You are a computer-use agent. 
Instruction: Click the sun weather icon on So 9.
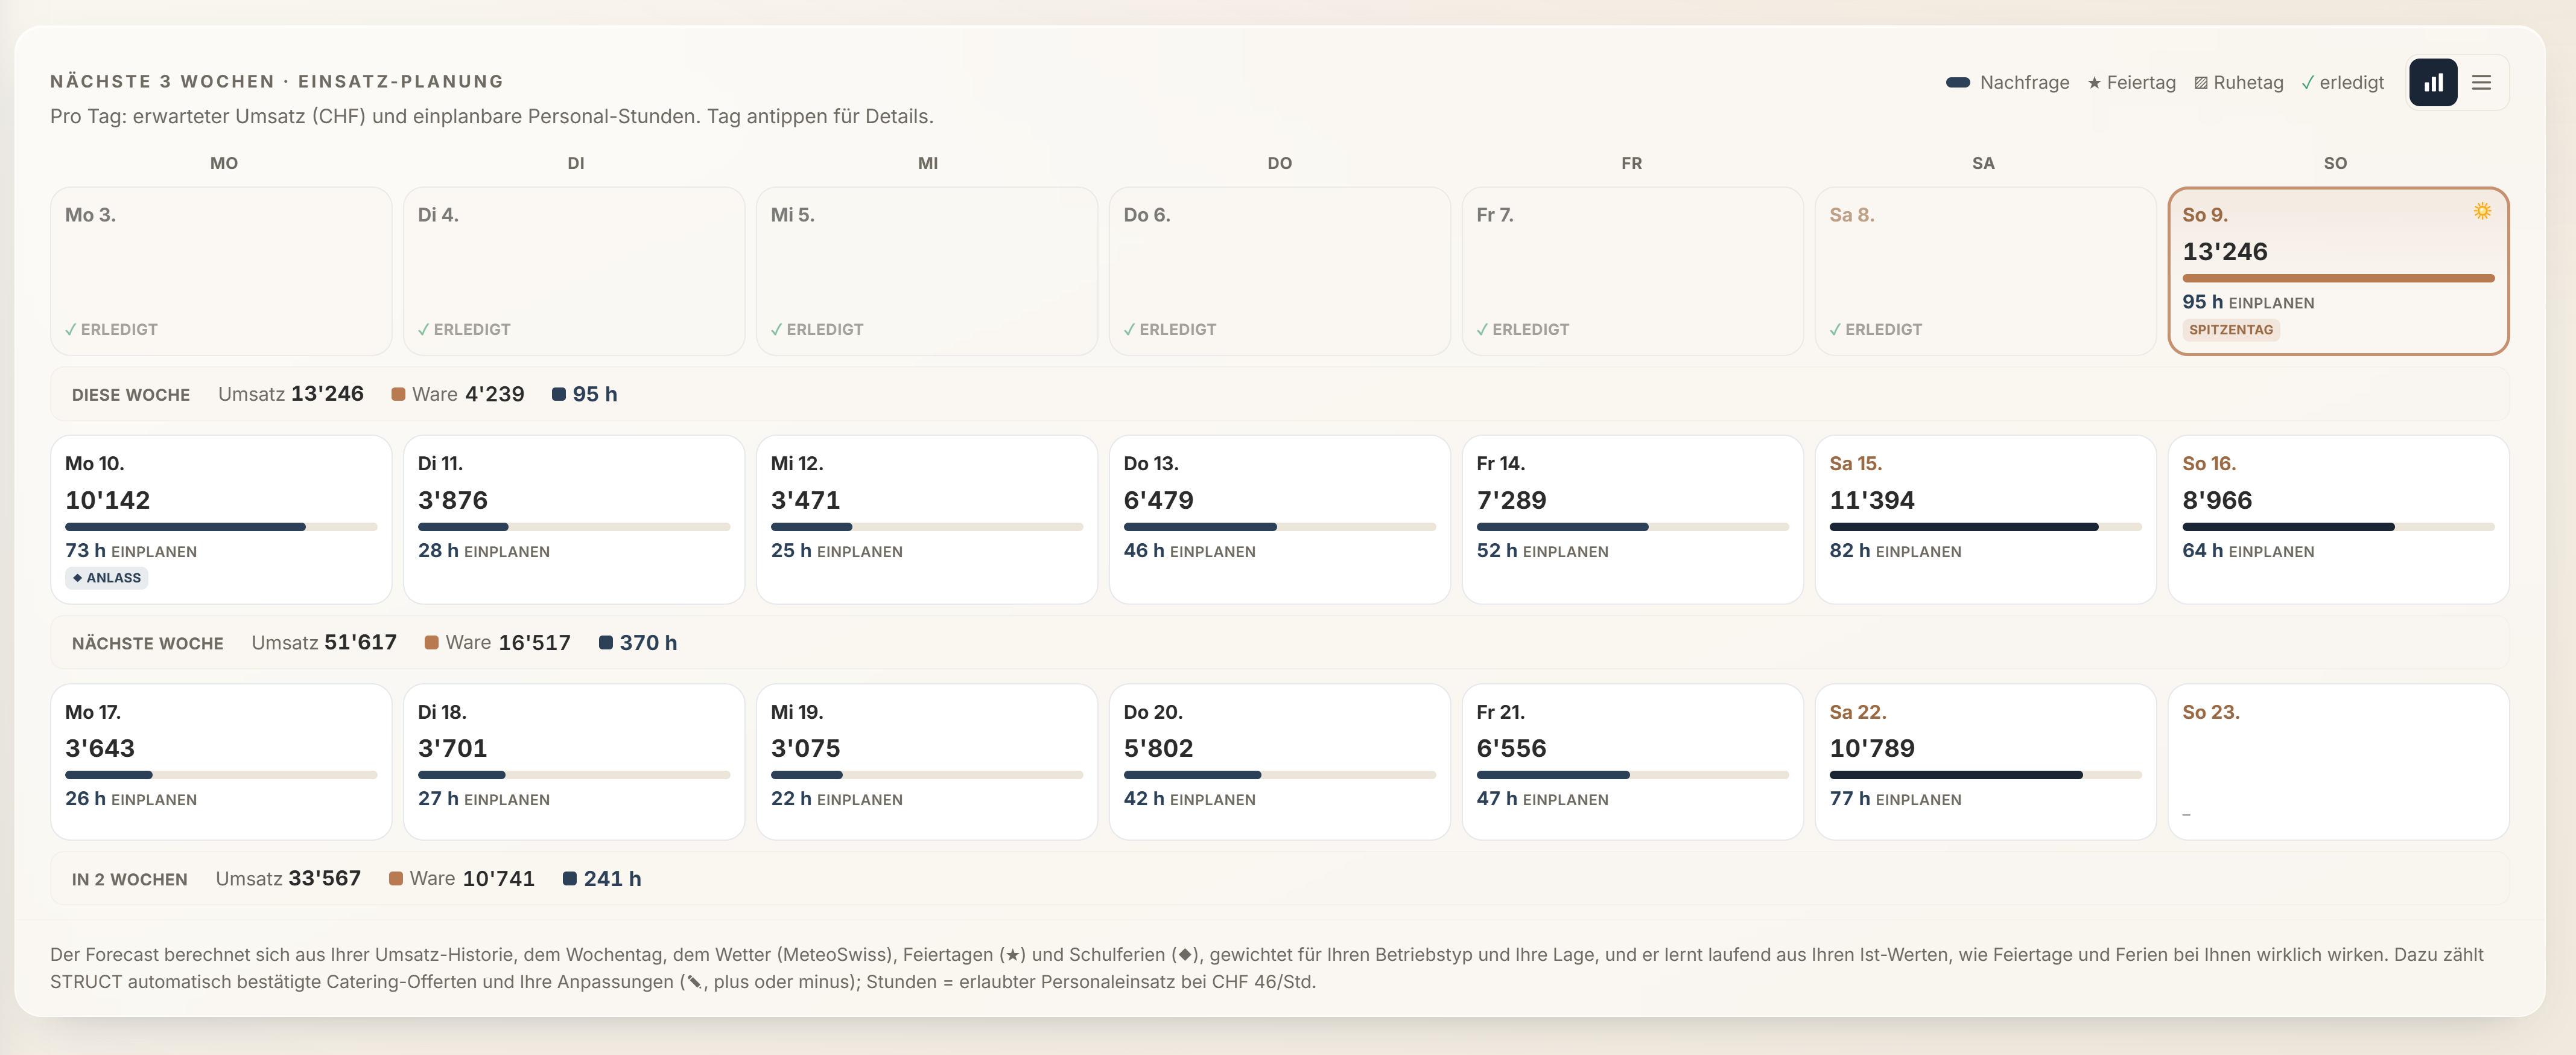point(2482,211)
